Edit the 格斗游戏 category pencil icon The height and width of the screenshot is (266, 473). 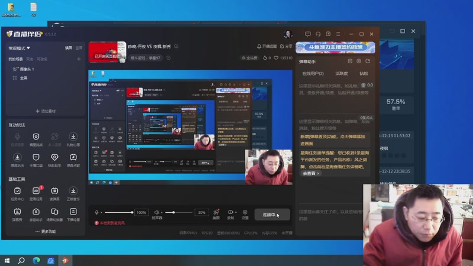pos(169,57)
